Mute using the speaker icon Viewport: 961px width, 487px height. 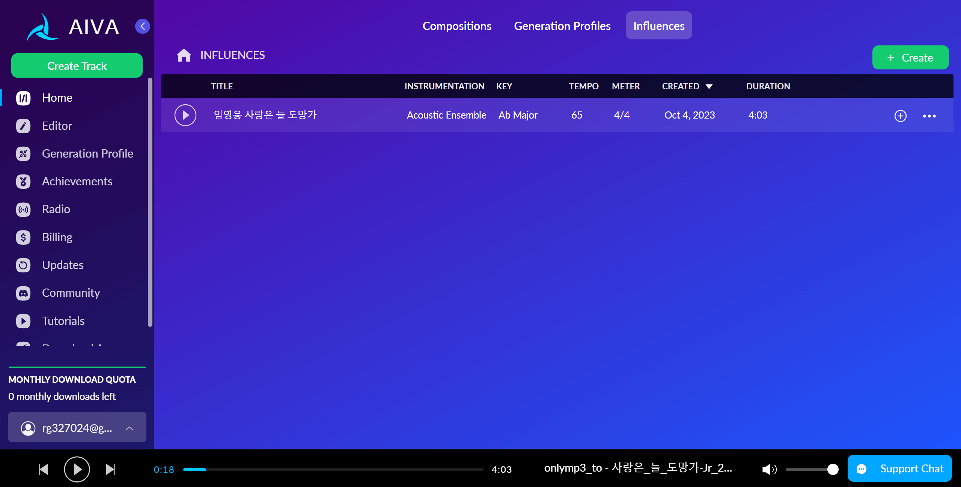coord(769,469)
